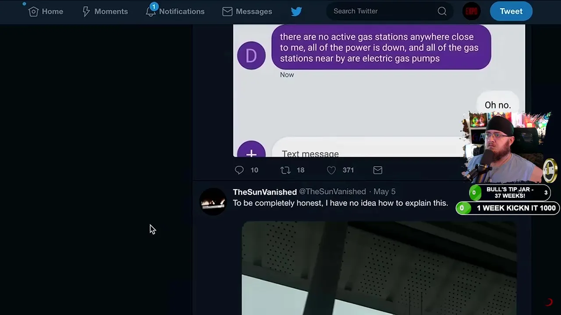Retweet the tweet with 18 retweets
The height and width of the screenshot is (315, 561).
coord(285,170)
